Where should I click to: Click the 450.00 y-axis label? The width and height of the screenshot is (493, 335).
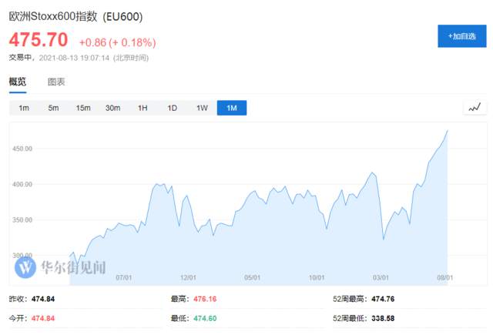click(x=22, y=149)
